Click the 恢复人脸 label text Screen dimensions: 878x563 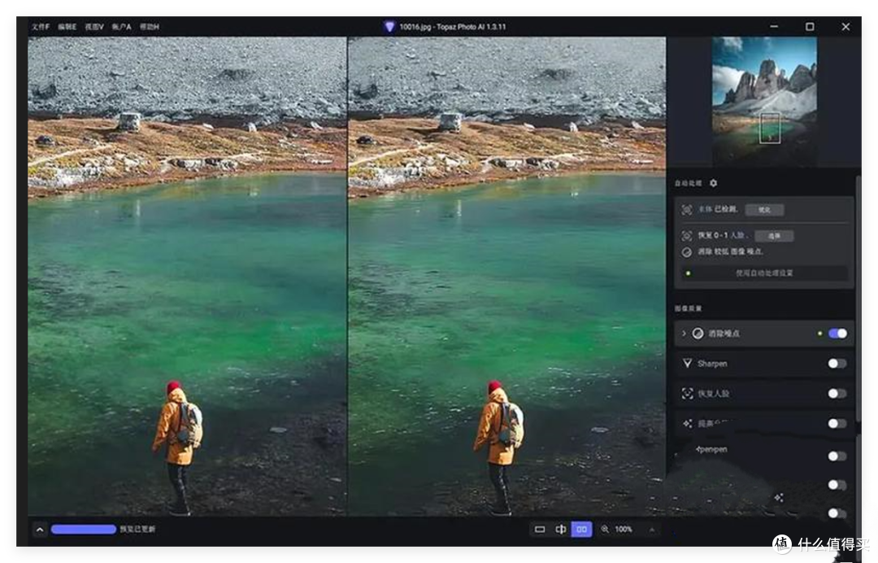point(714,393)
